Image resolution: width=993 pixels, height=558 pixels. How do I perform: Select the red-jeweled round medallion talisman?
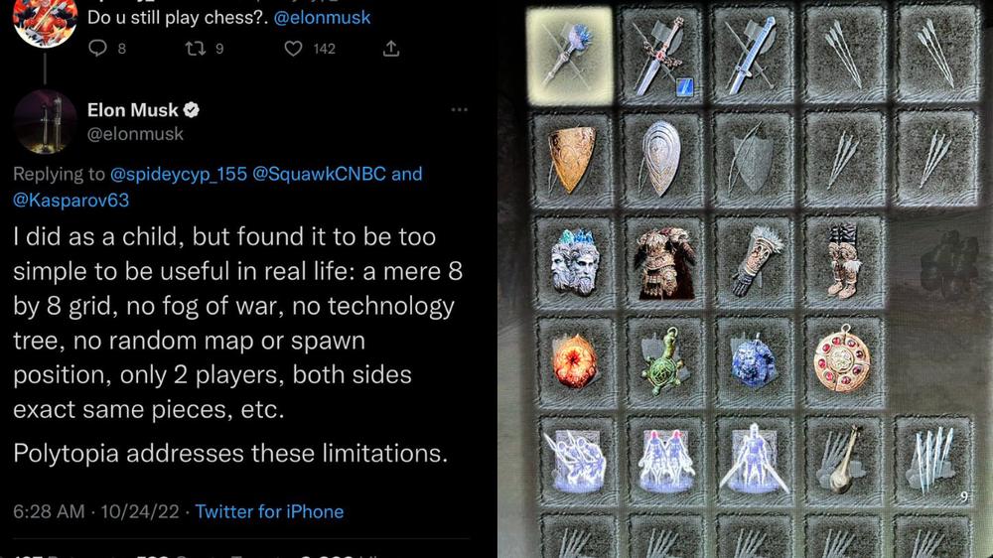point(843,361)
